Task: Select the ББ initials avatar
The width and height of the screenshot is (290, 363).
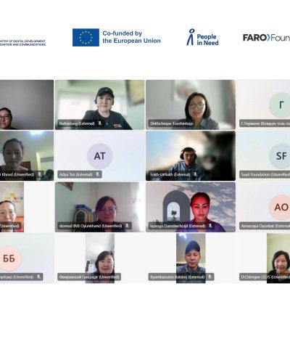Action: pyautogui.click(x=9, y=258)
